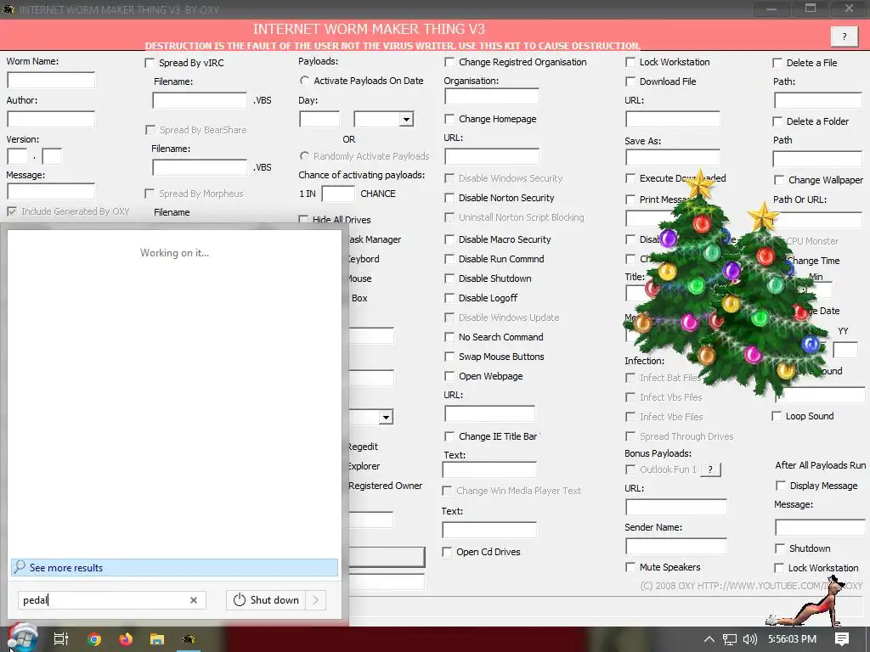Check Delete a Folder
870x652 pixels.
point(777,121)
